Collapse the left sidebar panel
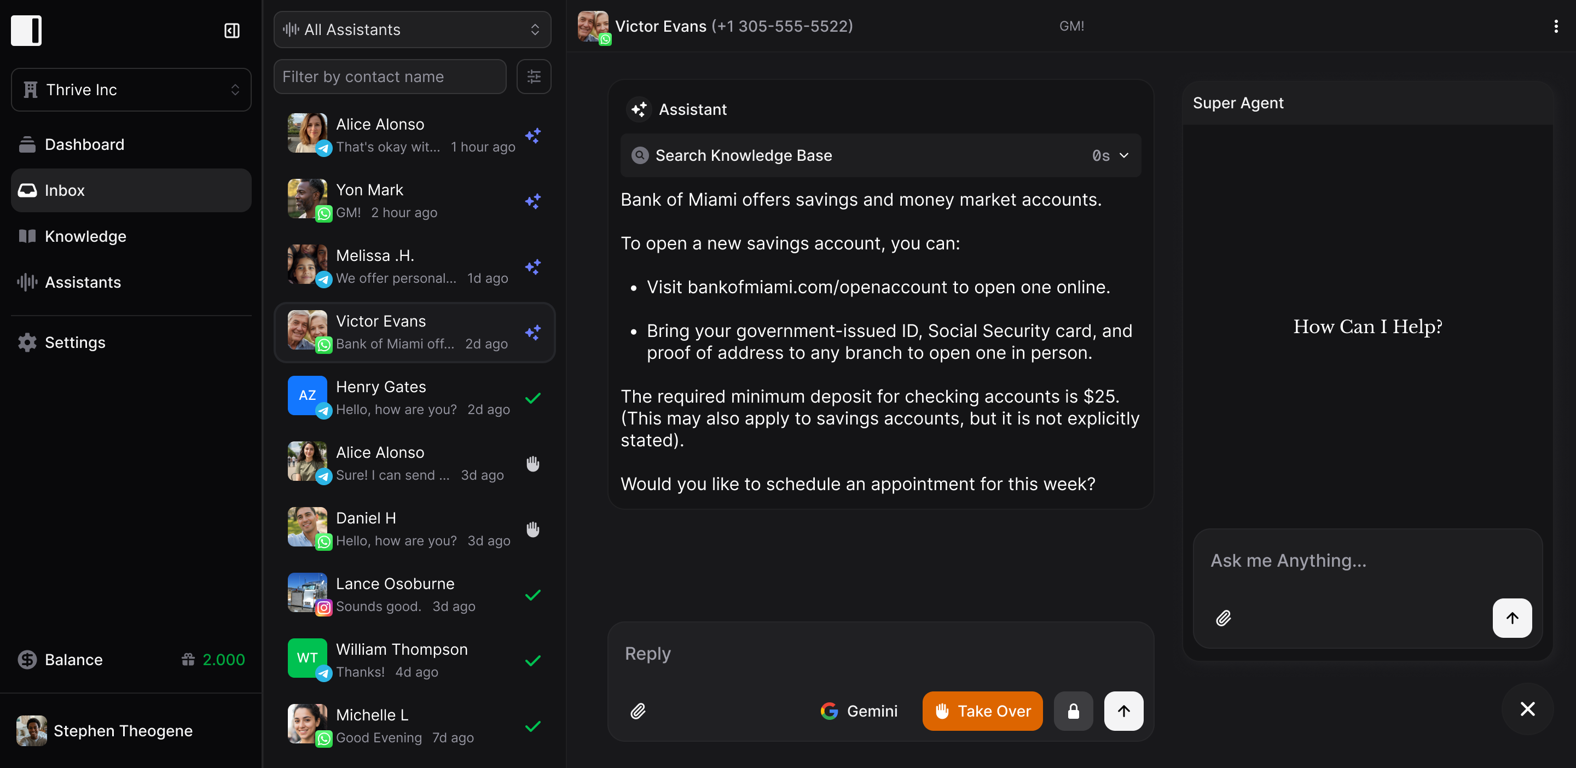 pyautogui.click(x=231, y=30)
